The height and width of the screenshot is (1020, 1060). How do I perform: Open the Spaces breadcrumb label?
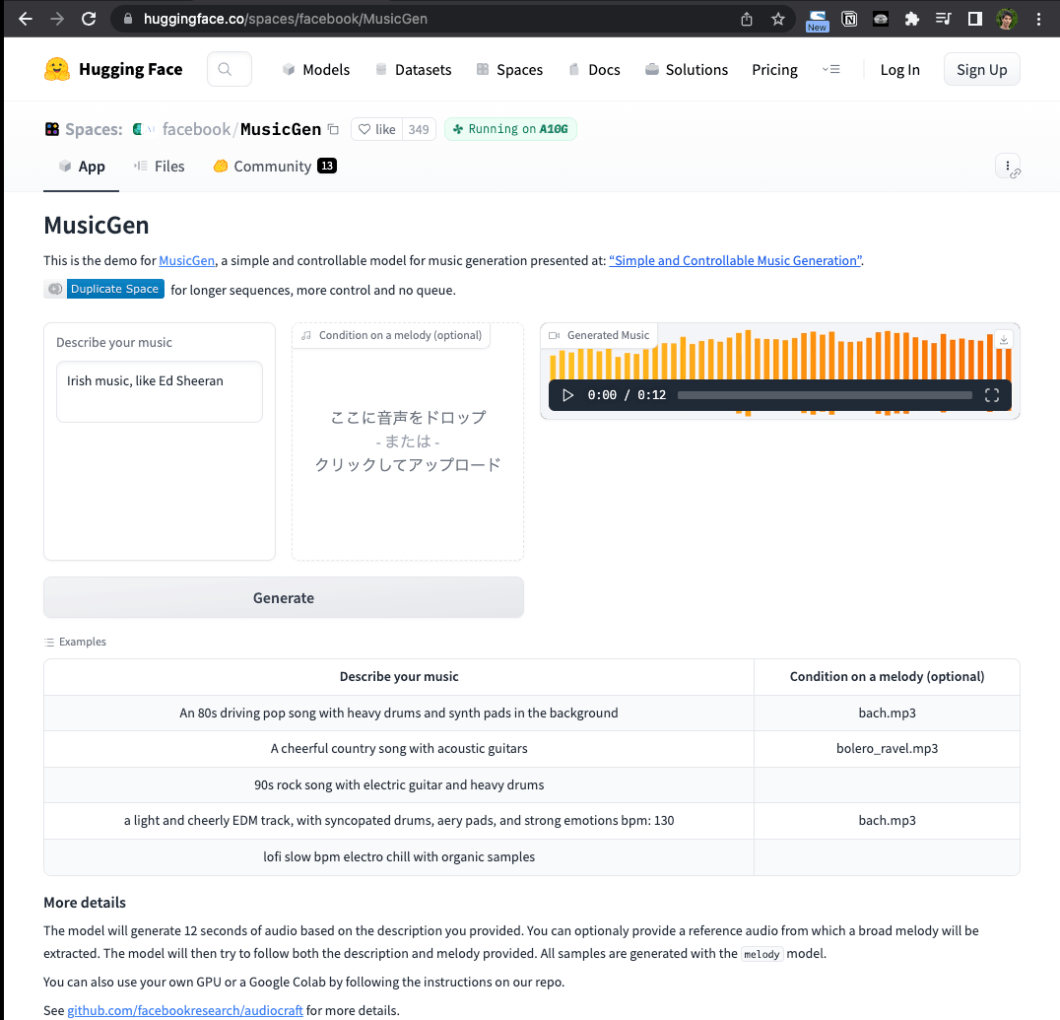[94, 128]
